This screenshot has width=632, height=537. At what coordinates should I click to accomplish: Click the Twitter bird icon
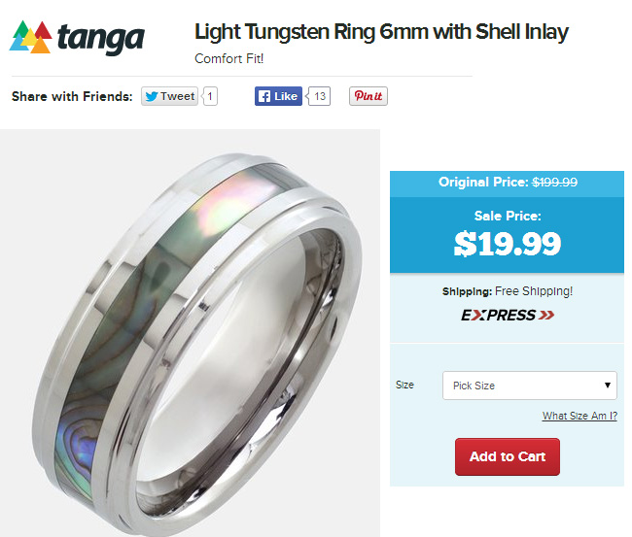point(152,96)
